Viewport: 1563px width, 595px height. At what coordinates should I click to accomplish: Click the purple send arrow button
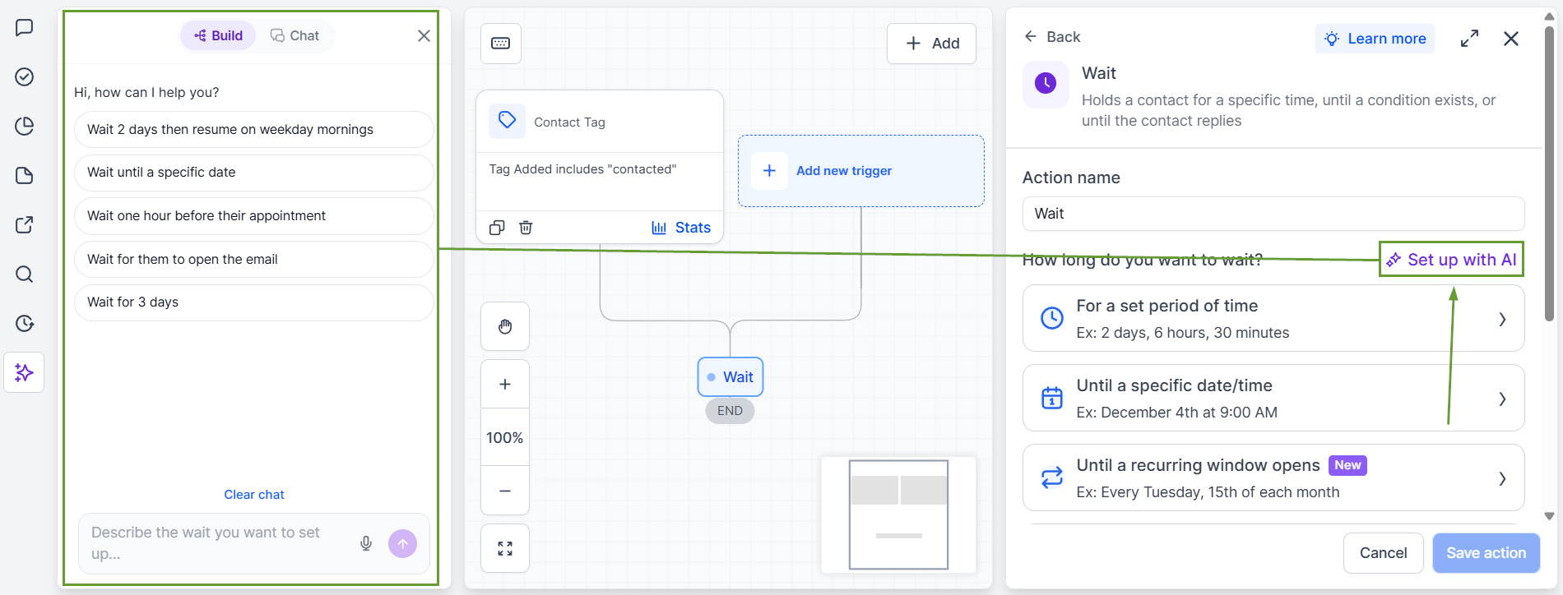[x=402, y=543]
